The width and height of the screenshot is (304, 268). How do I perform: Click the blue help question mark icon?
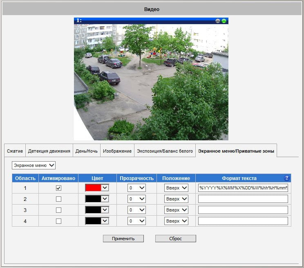point(286,178)
